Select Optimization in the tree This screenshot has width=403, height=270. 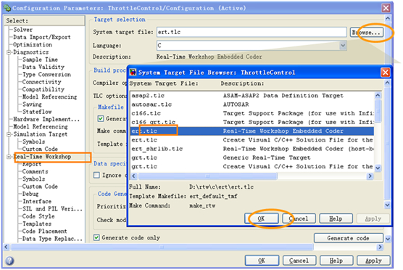[33, 44]
